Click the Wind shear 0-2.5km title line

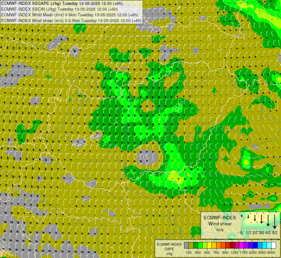click(71, 21)
